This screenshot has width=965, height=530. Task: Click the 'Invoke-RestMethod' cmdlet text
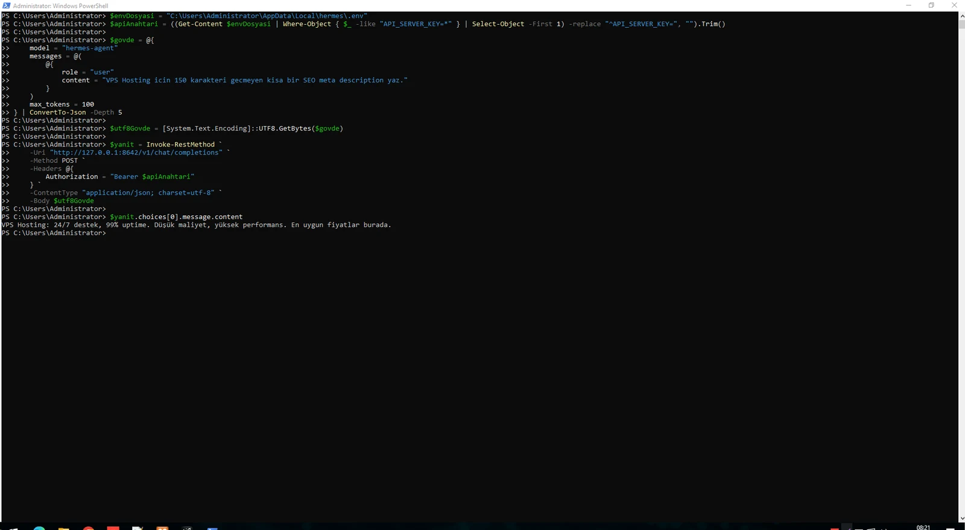[x=180, y=145]
